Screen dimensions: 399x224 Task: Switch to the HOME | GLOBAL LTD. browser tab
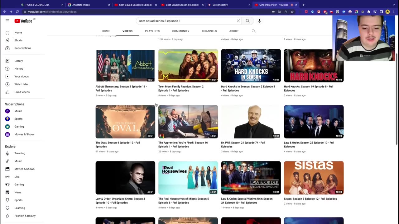tap(42, 5)
